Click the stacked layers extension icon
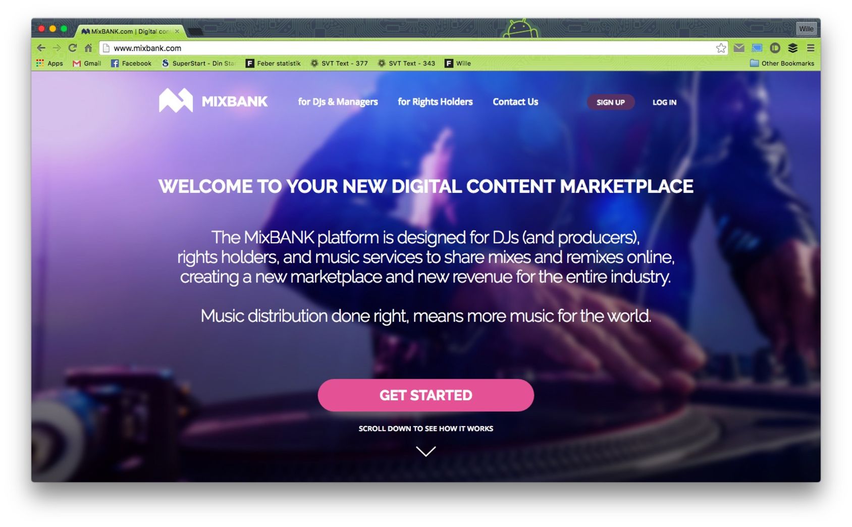The height and width of the screenshot is (527, 852). pyautogui.click(x=793, y=48)
